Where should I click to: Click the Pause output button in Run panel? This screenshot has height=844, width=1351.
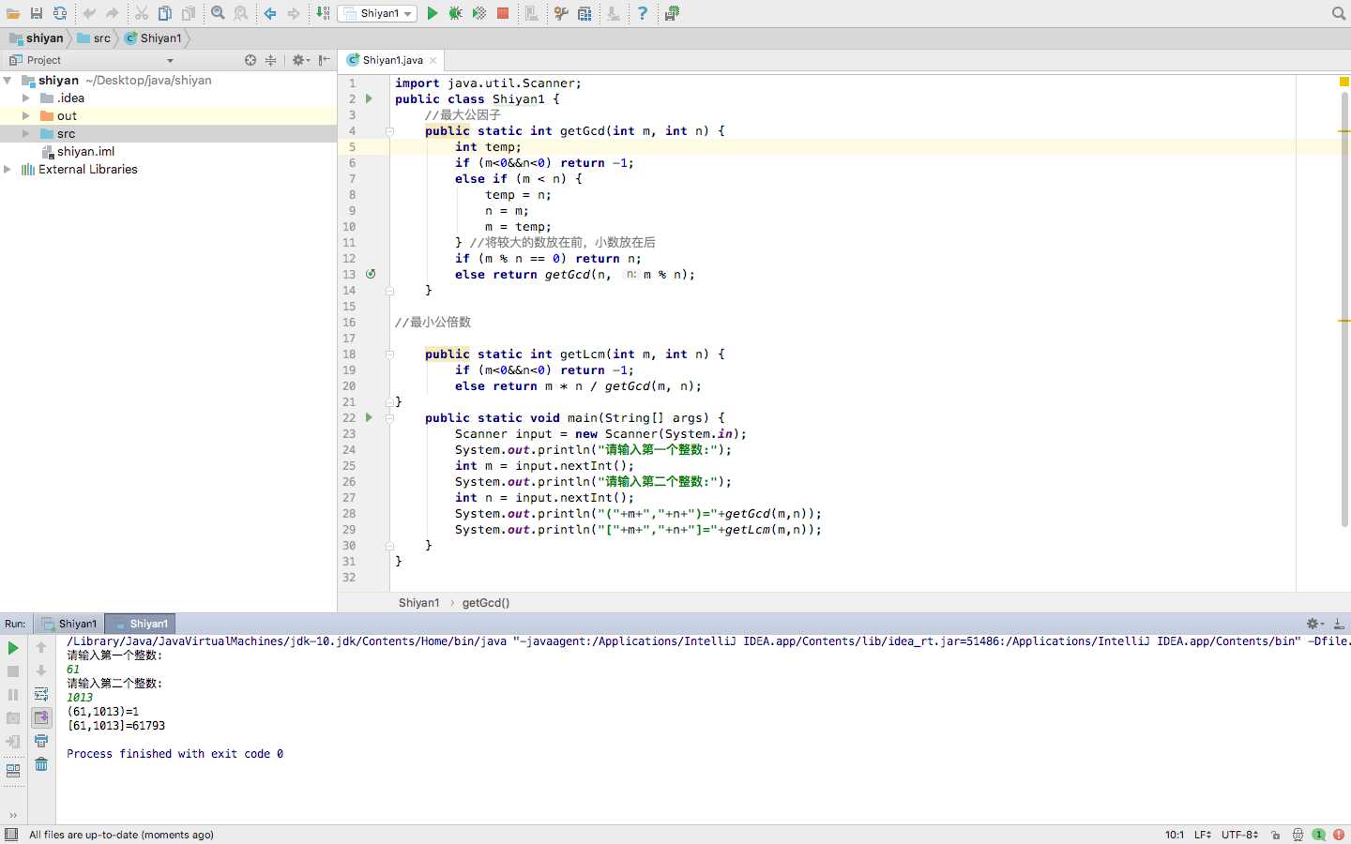click(13, 695)
